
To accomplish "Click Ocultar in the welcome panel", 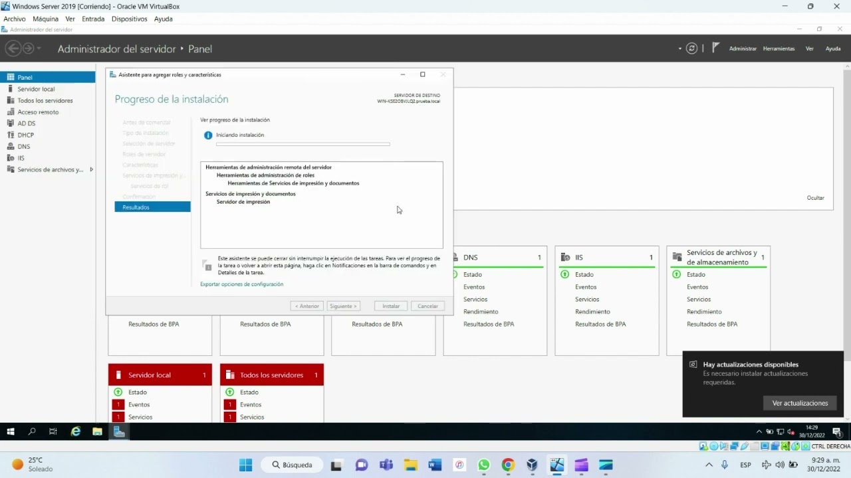I will pyautogui.click(x=815, y=198).
